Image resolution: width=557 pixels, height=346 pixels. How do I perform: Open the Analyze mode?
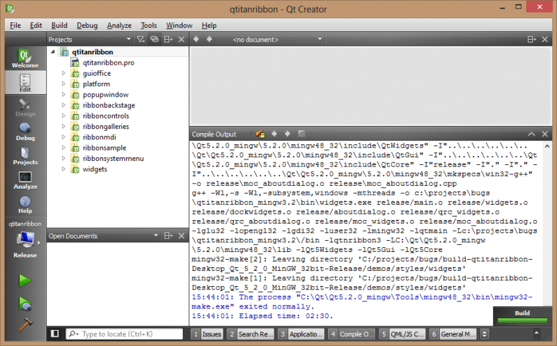tap(24, 180)
